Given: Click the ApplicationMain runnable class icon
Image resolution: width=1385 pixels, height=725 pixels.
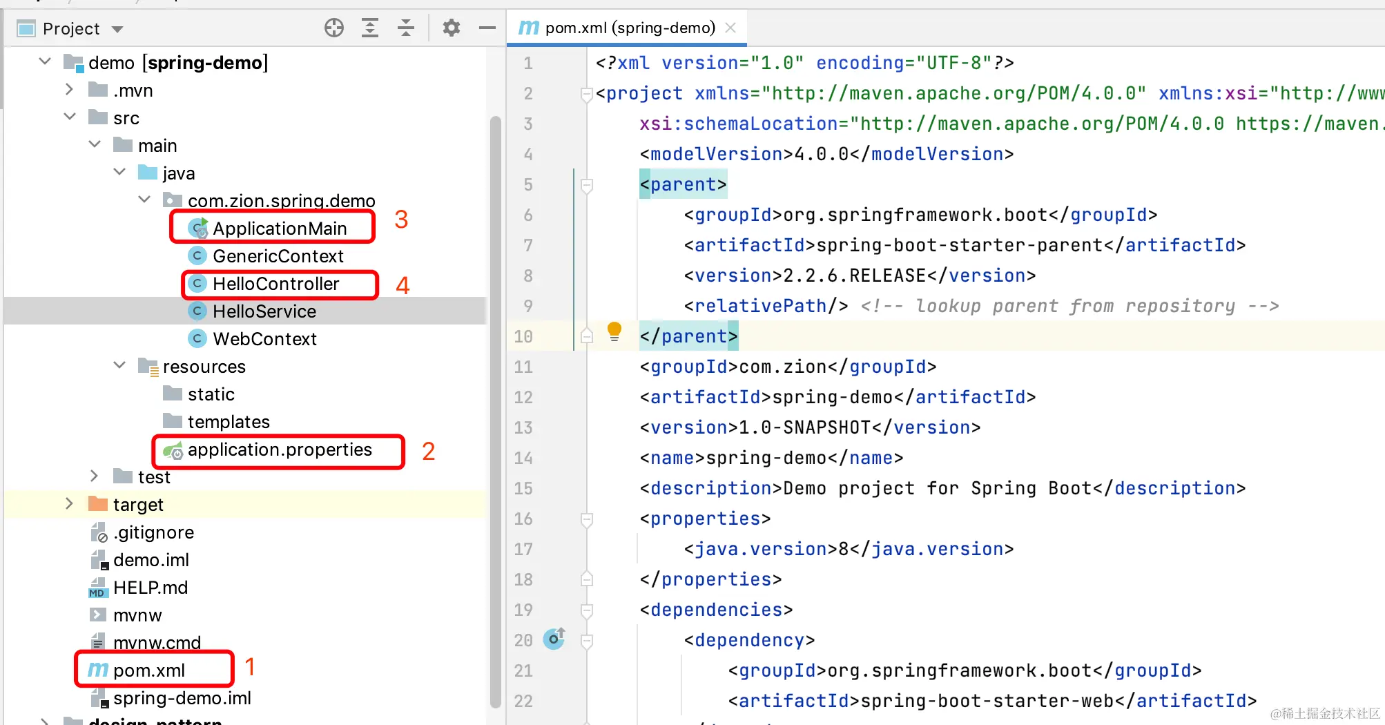Looking at the screenshot, I should tap(198, 228).
